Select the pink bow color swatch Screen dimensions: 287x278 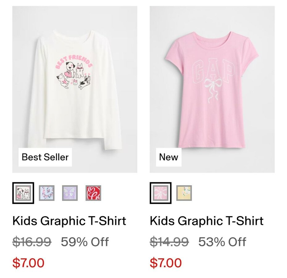(160, 193)
